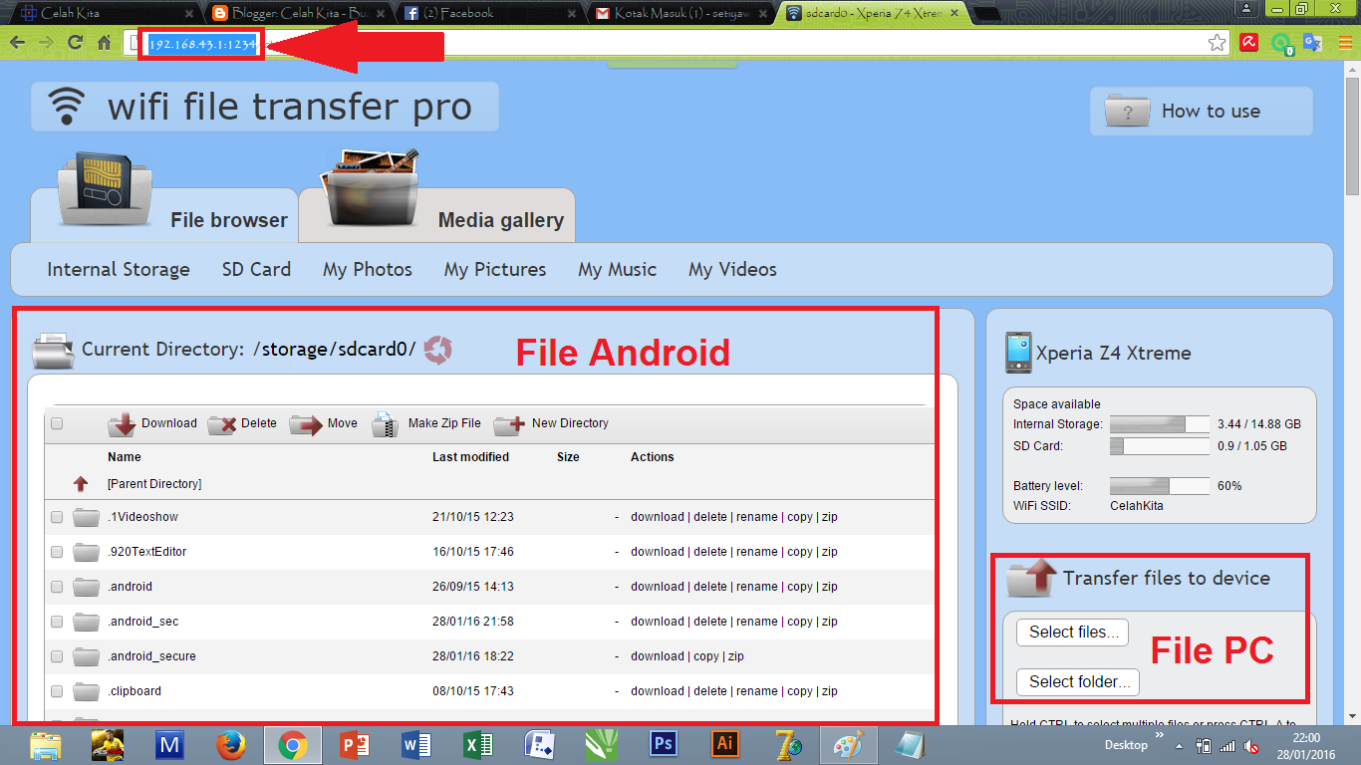
Task: Open the .920TextEditor folder icon
Action: [x=87, y=552]
